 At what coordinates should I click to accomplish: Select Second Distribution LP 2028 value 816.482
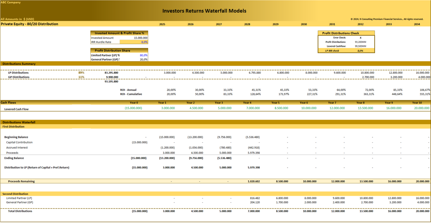(x=254, y=198)
